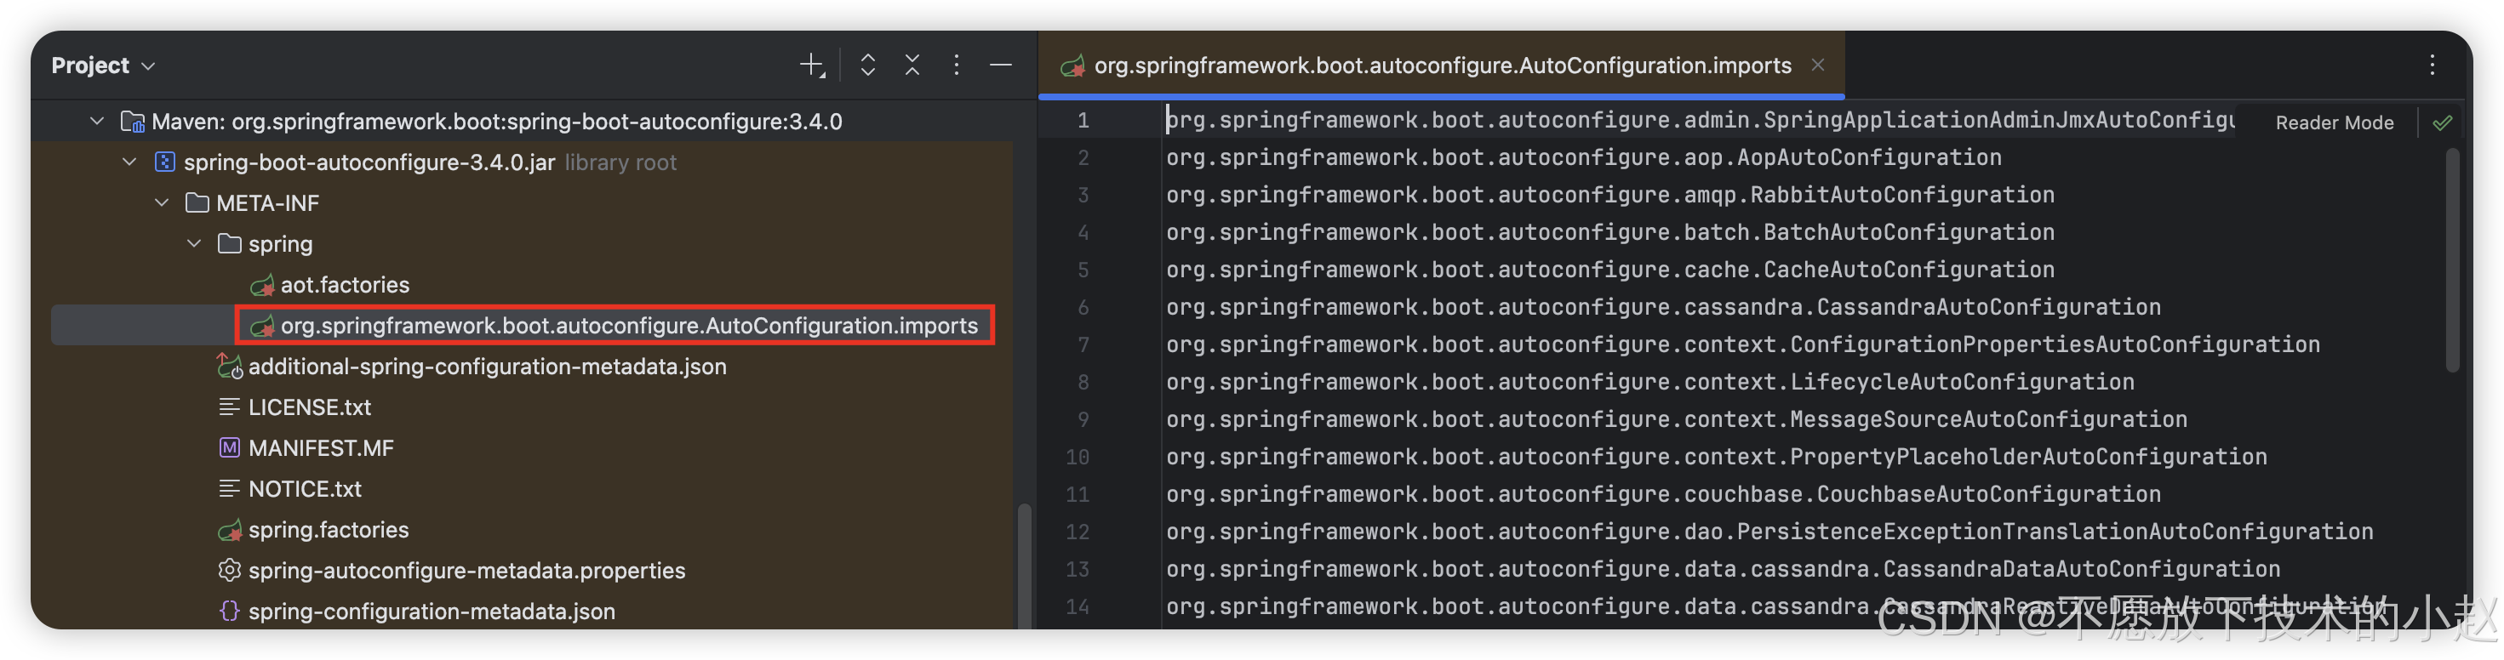Click the CassandraDataAutoConfiguration line
The width and height of the screenshot is (2504, 660).
(x=1723, y=570)
